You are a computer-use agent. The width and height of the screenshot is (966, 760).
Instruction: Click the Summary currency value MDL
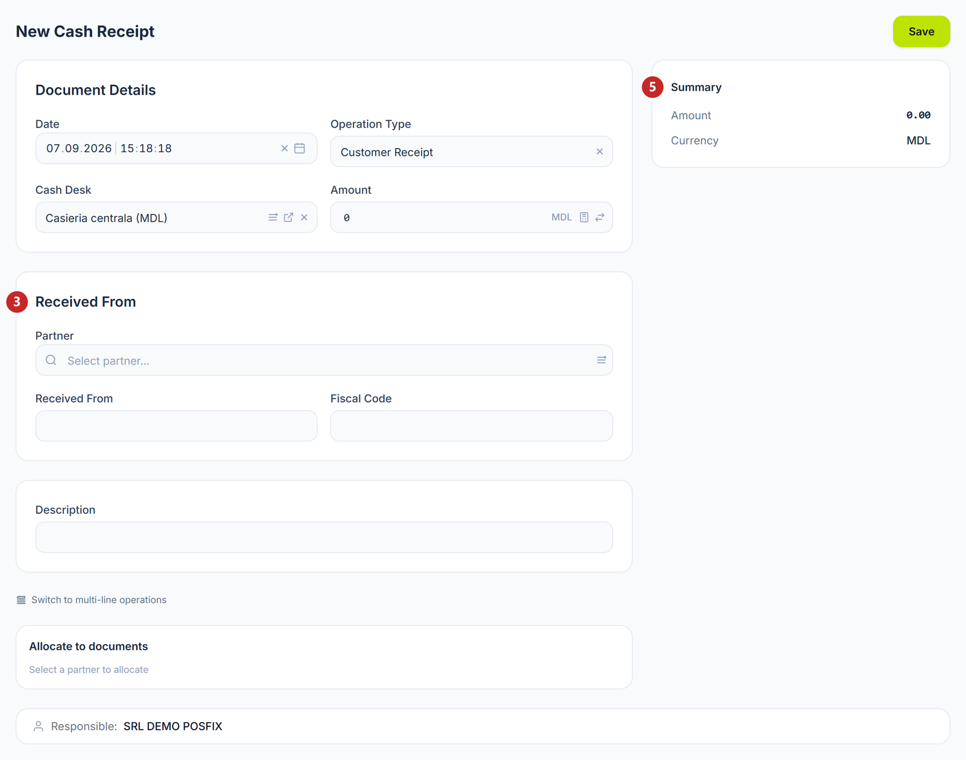[x=918, y=140]
